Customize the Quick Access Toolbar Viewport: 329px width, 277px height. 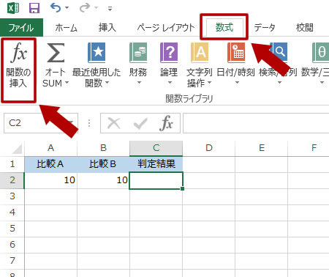click(110, 9)
